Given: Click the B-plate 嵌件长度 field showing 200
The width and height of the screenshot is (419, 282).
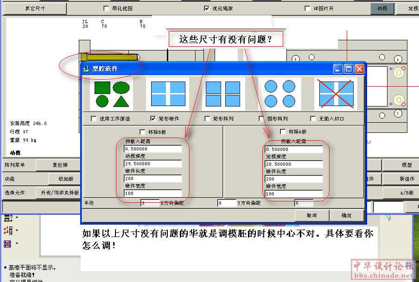Looking at the screenshot, I should [x=153, y=178].
